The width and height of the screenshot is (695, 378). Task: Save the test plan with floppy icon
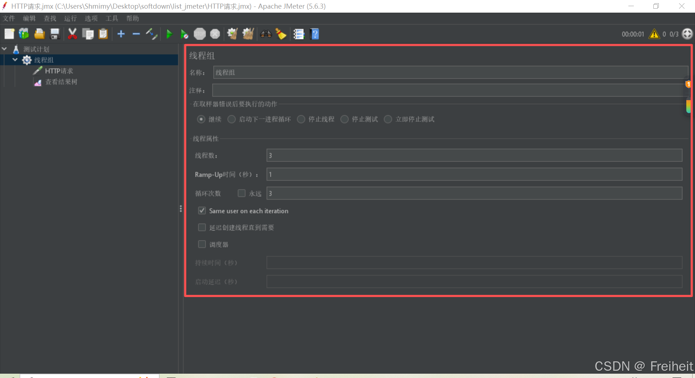click(55, 34)
